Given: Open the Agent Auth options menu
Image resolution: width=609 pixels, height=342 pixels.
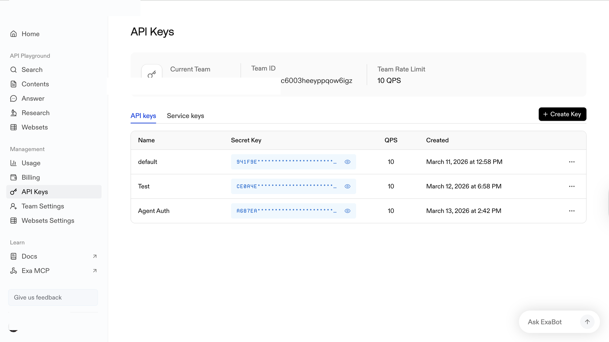Looking at the screenshot, I should click(572, 211).
